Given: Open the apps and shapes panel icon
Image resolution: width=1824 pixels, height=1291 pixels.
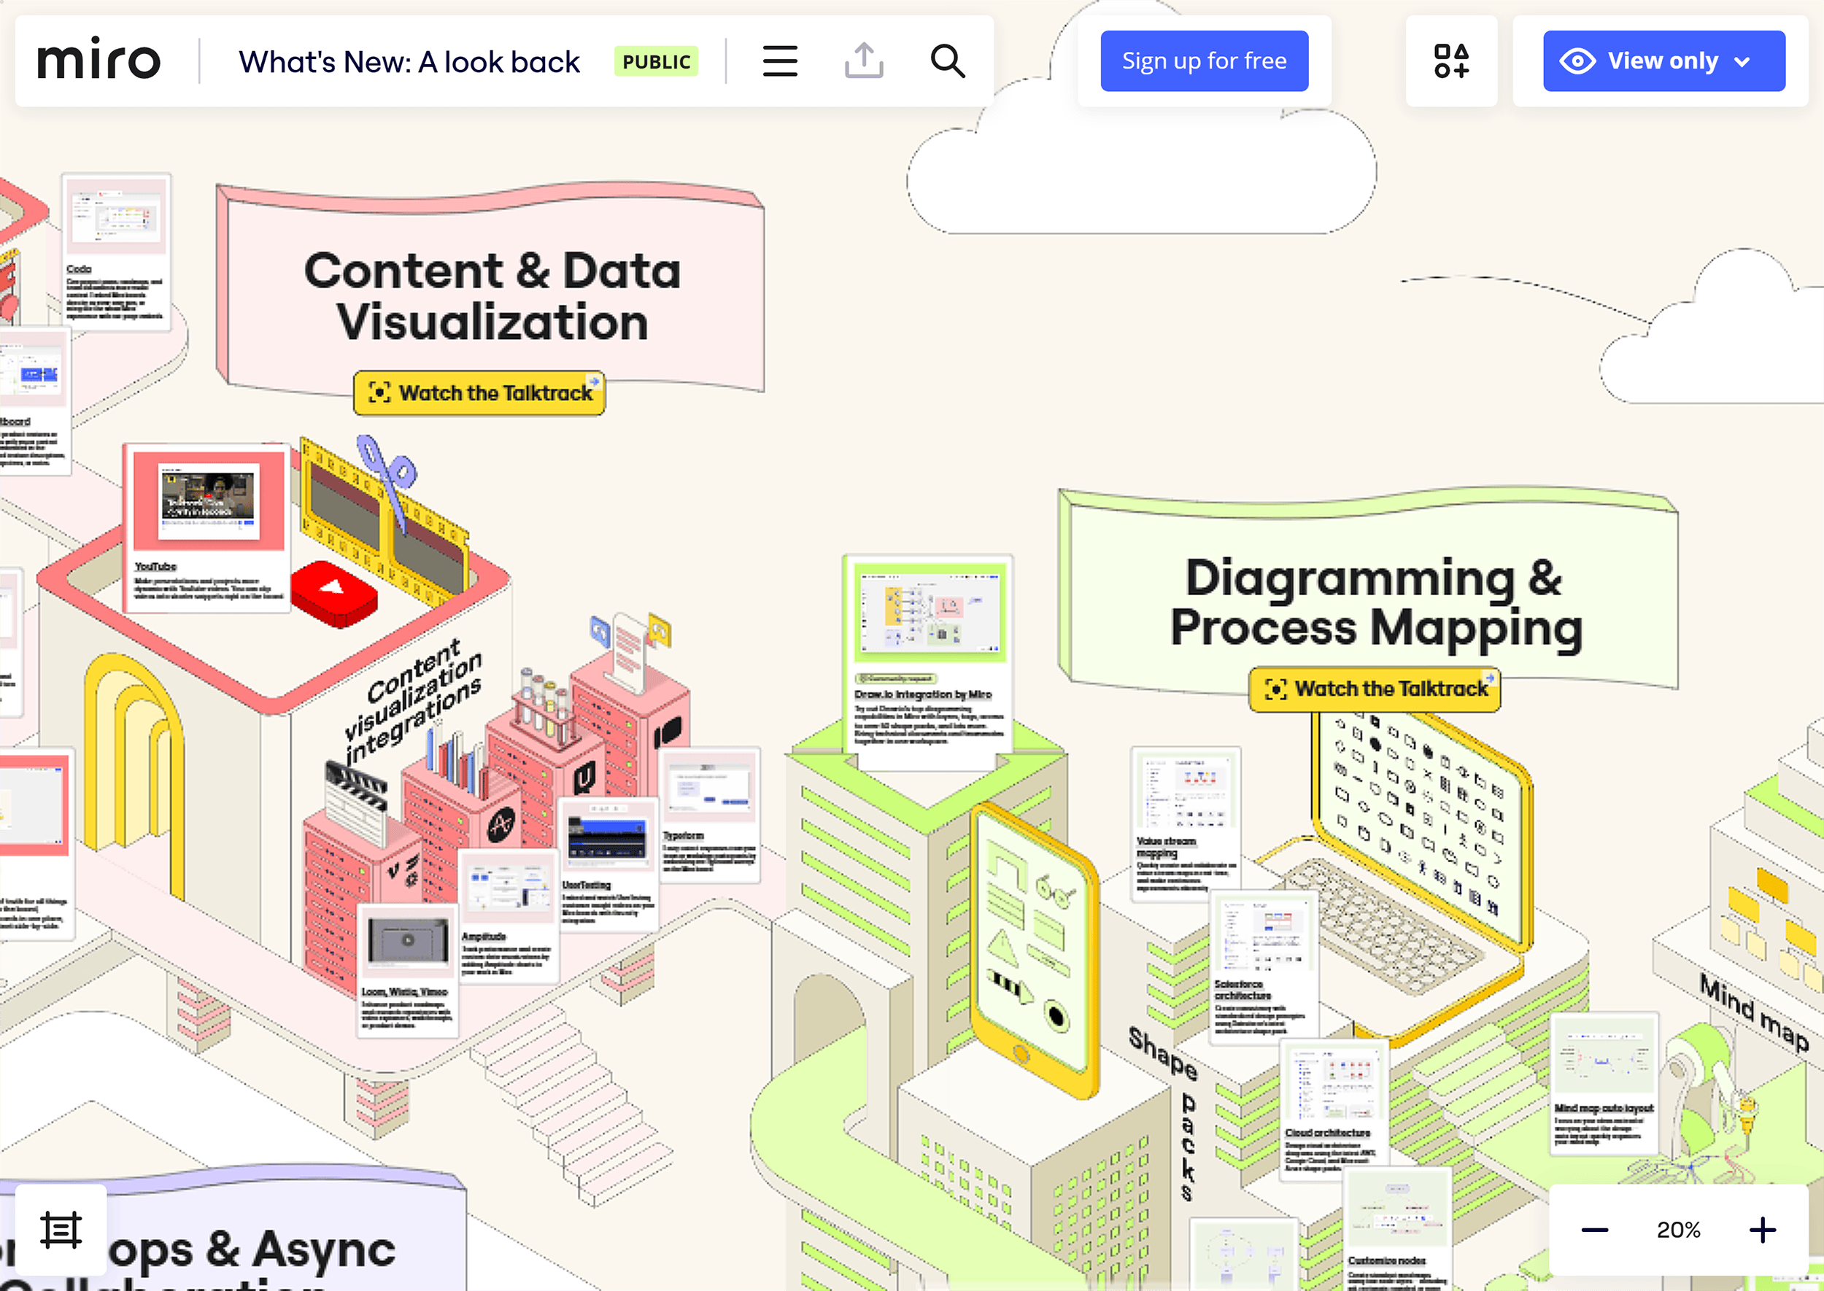Looking at the screenshot, I should (x=1450, y=61).
